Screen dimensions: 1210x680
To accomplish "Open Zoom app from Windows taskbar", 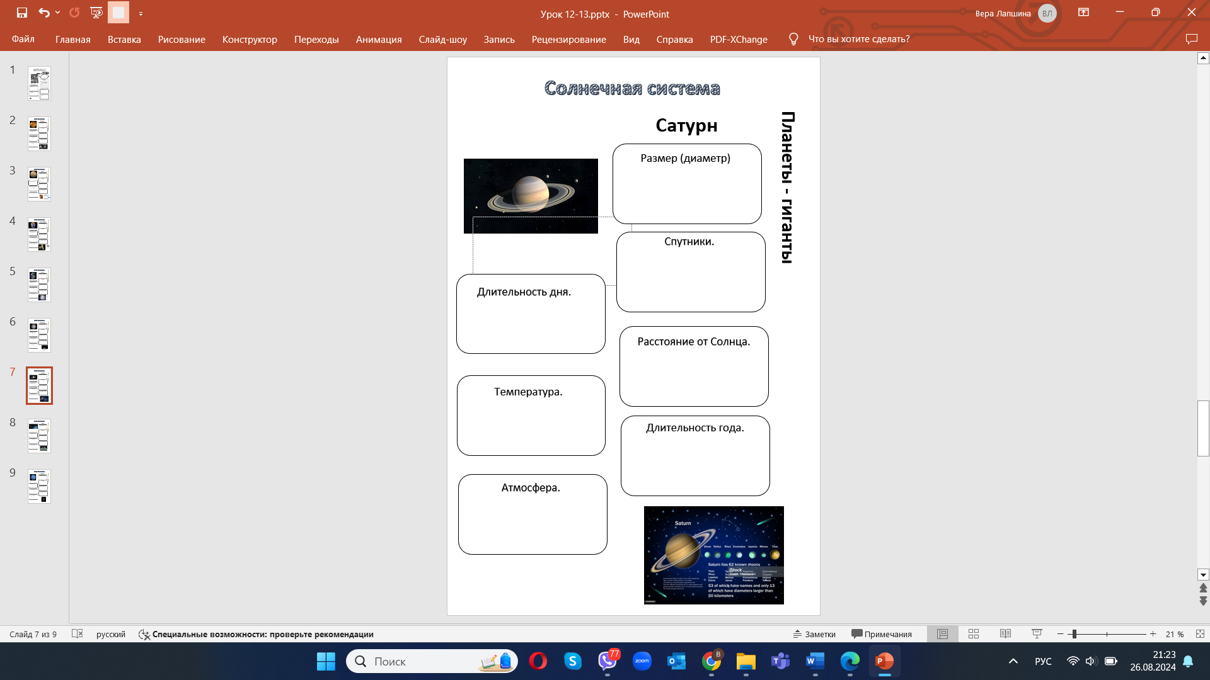I will [642, 661].
